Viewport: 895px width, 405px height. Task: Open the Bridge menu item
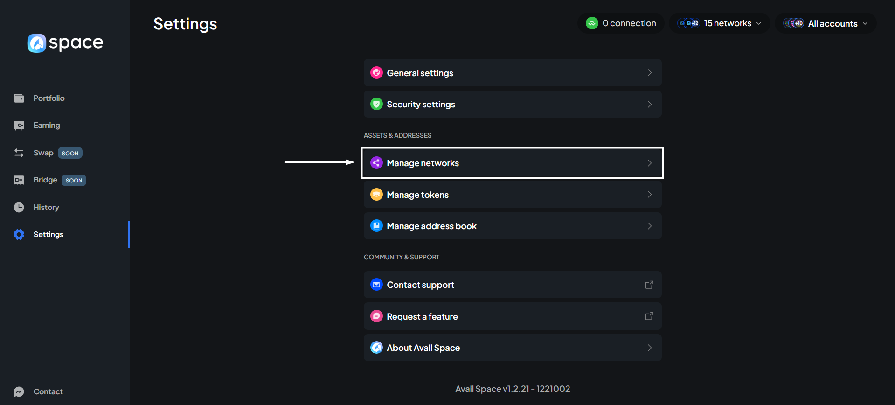click(x=45, y=180)
